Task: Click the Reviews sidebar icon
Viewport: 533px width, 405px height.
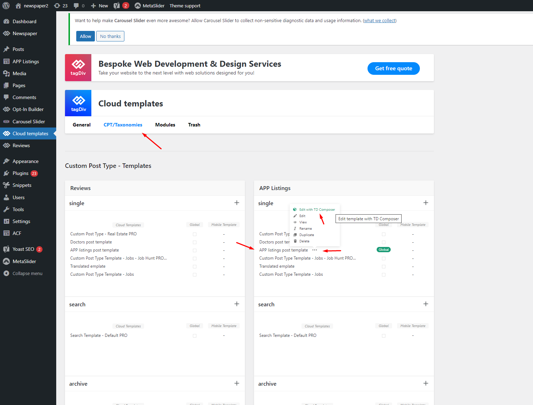Action: 6,145
